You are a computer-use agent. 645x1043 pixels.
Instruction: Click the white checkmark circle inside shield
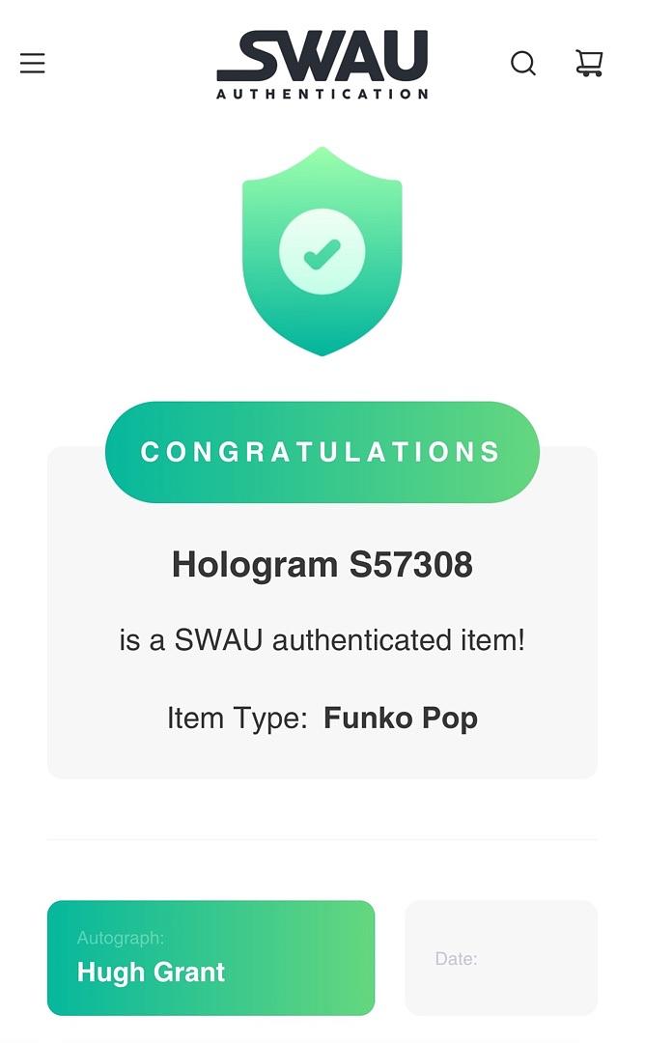(x=322, y=251)
